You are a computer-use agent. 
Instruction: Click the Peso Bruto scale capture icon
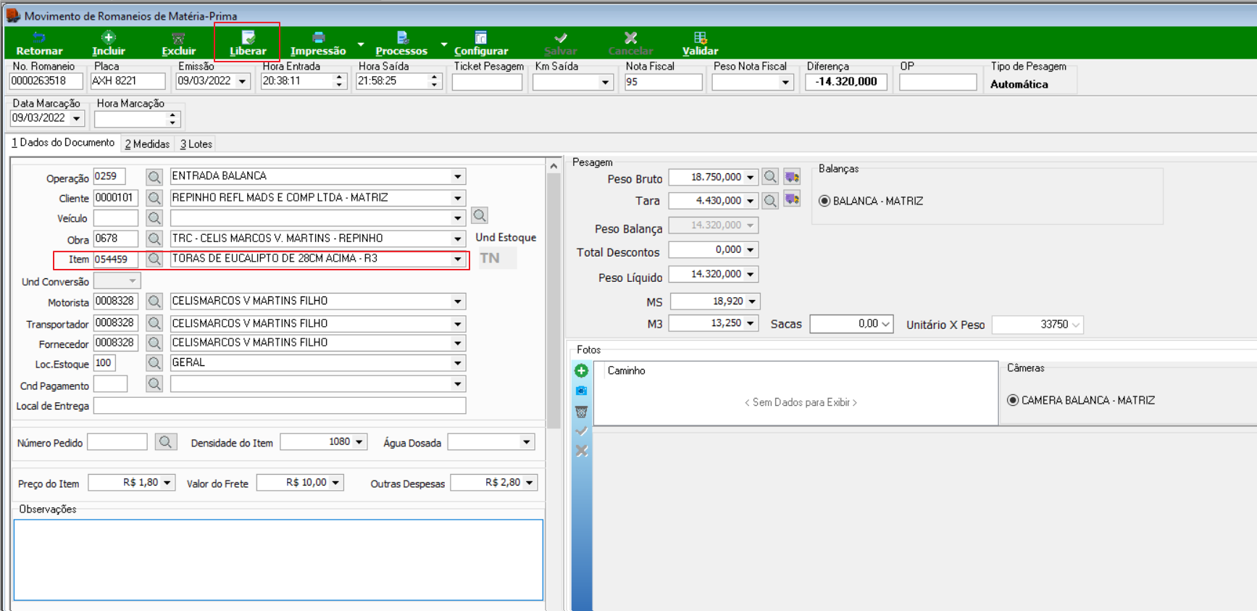click(x=792, y=177)
